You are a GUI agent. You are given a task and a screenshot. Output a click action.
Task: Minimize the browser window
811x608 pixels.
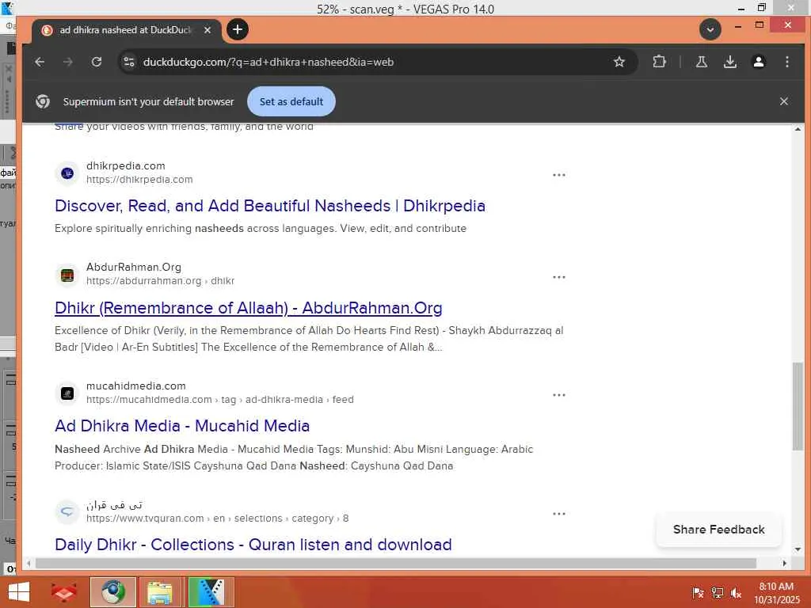tap(738, 25)
